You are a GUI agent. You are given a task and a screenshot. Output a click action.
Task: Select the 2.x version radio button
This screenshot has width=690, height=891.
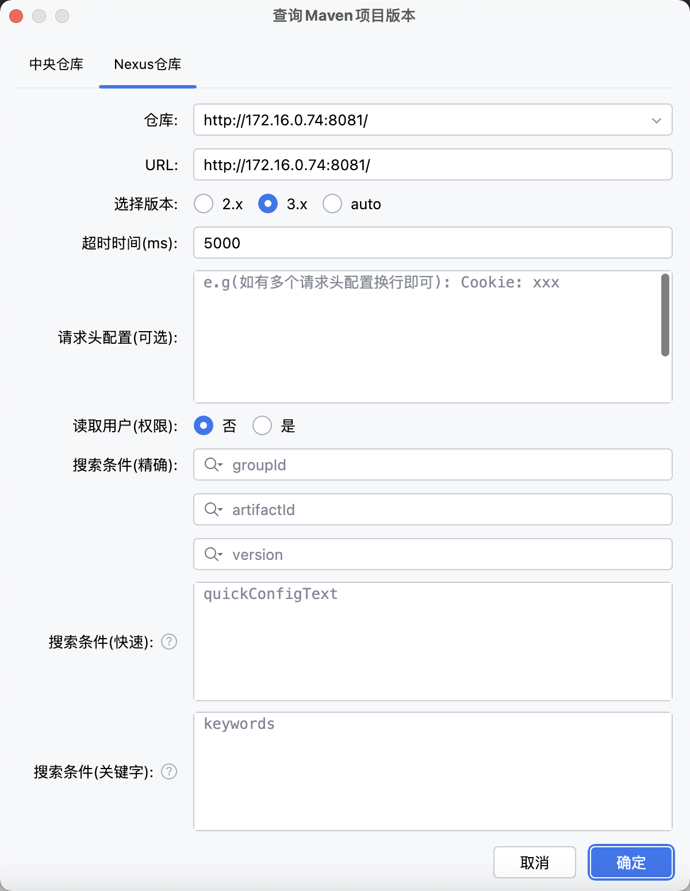coord(203,204)
